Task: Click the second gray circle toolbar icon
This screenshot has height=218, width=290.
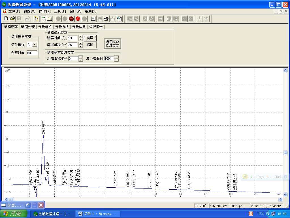Action: 65,19
